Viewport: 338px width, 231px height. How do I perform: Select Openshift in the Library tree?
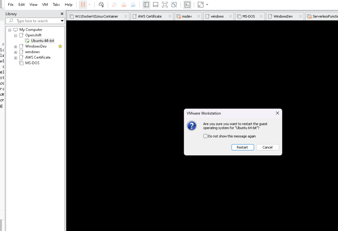[x=33, y=35]
